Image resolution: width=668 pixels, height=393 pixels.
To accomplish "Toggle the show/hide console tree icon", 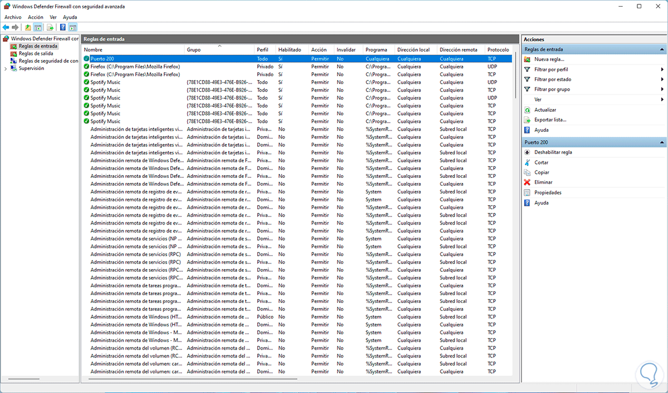I will [x=38, y=27].
